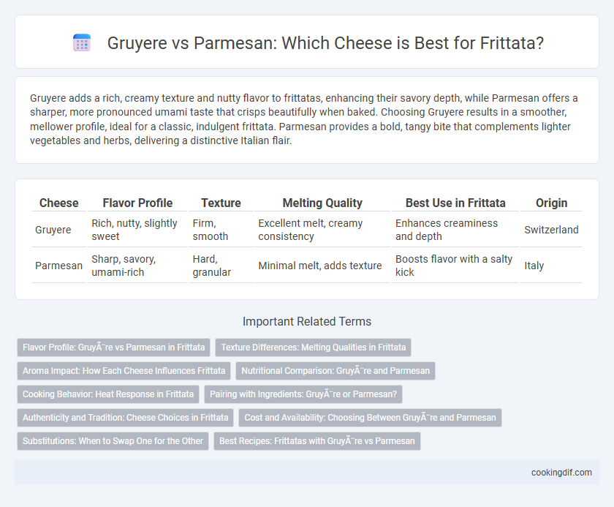Open the Substitutions: When to Swap tag
The height and width of the screenshot is (507, 614).
coord(113,441)
